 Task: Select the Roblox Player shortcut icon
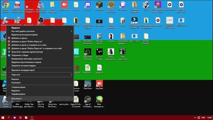click(x=6, y=101)
